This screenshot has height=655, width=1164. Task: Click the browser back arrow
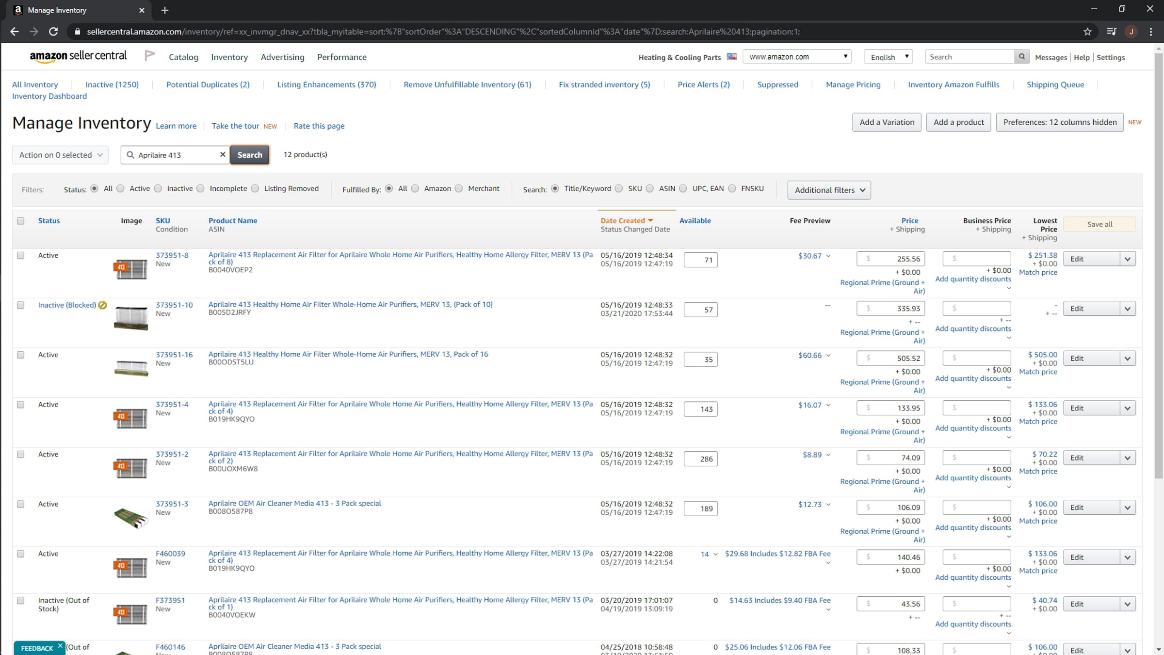coord(15,32)
